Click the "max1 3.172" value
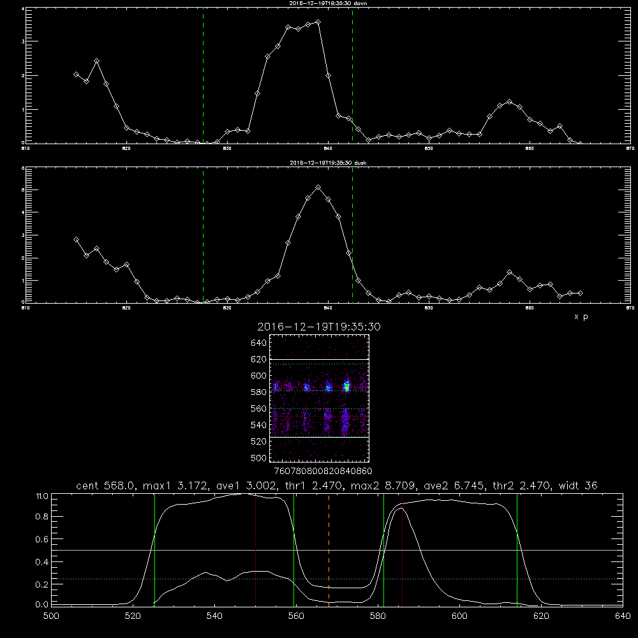The height and width of the screenshot is (638, 638). pos(176,486)
